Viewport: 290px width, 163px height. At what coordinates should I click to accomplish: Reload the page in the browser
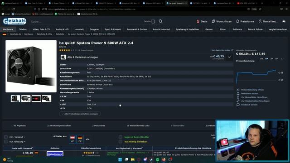[14, 9]
